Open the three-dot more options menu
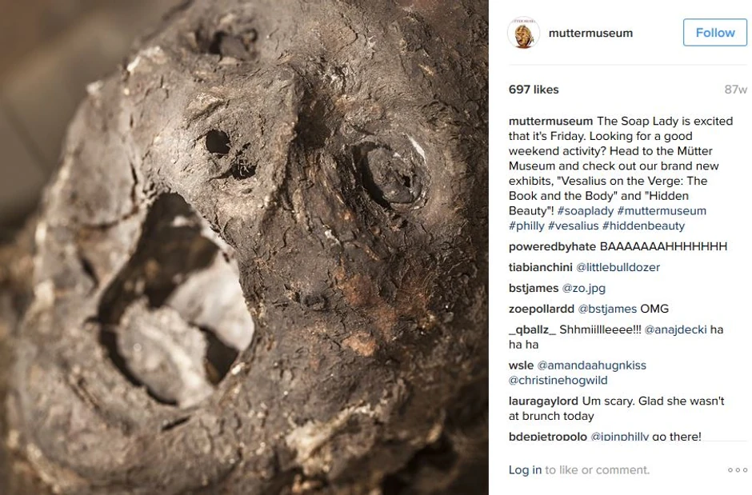Image resolution: width=752 pixels, height=495 pixels. pos(737,470)
